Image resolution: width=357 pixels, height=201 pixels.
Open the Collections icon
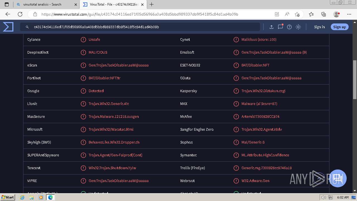coord(324,14)
